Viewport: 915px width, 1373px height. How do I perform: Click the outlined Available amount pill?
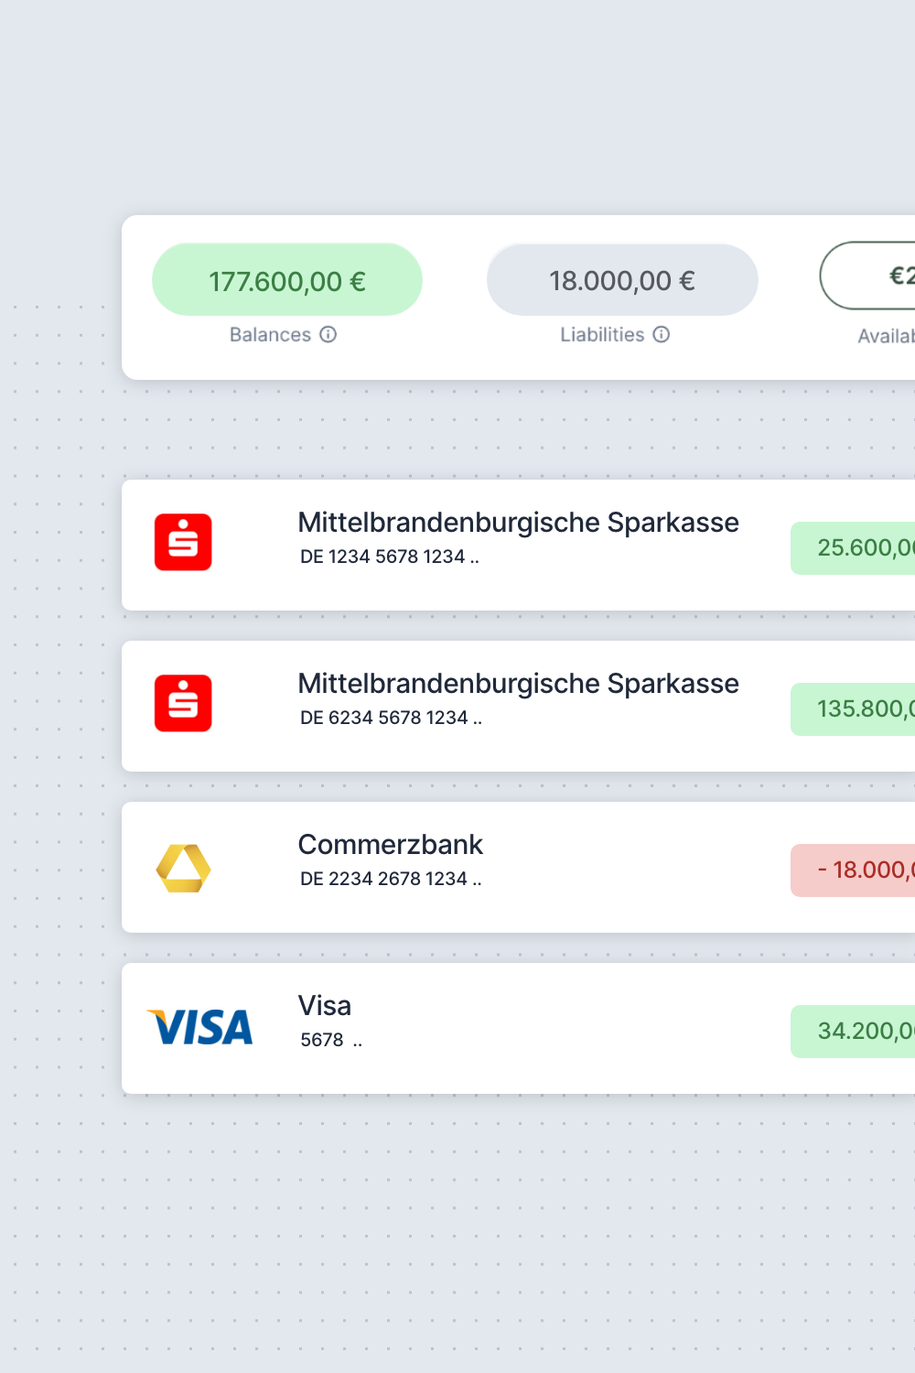pos(867,276)
